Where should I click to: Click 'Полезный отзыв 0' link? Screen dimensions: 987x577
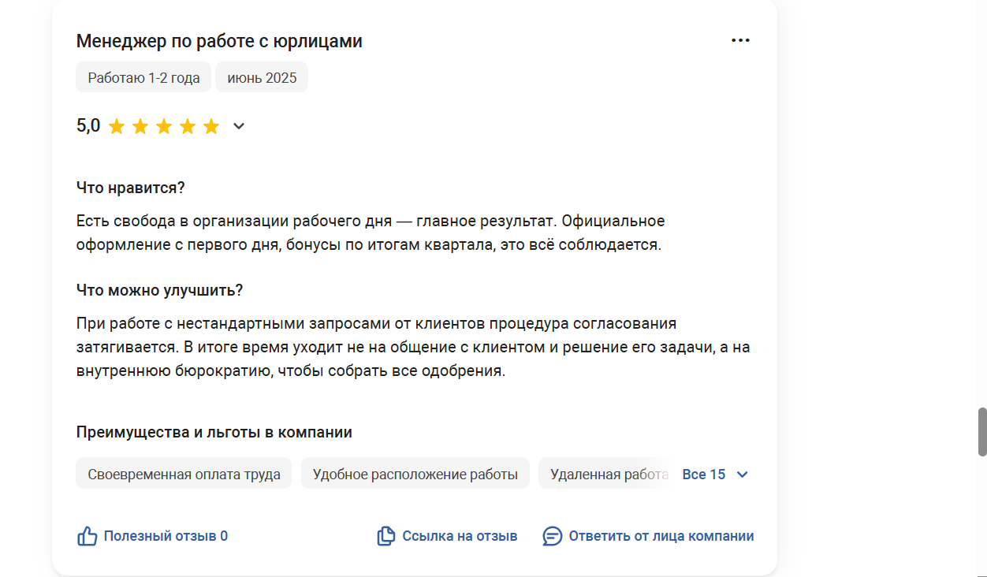pyautogui.click(x=166, y=536)
